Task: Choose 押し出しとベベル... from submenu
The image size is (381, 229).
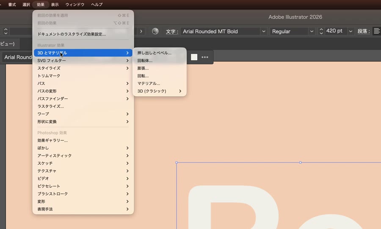Action: coord(160,53)
